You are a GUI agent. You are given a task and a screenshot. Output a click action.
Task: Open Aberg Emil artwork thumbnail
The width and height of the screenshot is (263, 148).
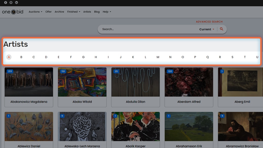(241, 82)
